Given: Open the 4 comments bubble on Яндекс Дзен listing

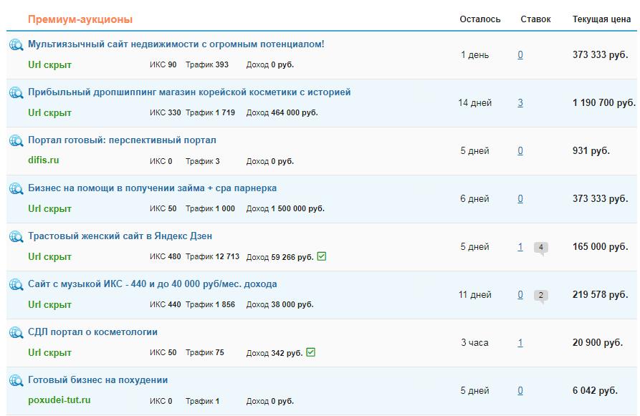Looking at the screenshot, I should coord(541,248).
